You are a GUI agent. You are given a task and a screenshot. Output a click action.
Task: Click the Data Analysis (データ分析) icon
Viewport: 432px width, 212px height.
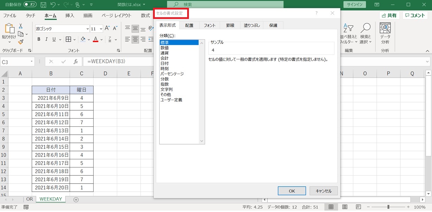(385, 28)
